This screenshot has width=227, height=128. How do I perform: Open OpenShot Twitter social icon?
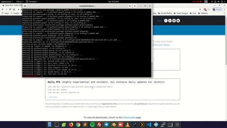click(x=170, y=21)
